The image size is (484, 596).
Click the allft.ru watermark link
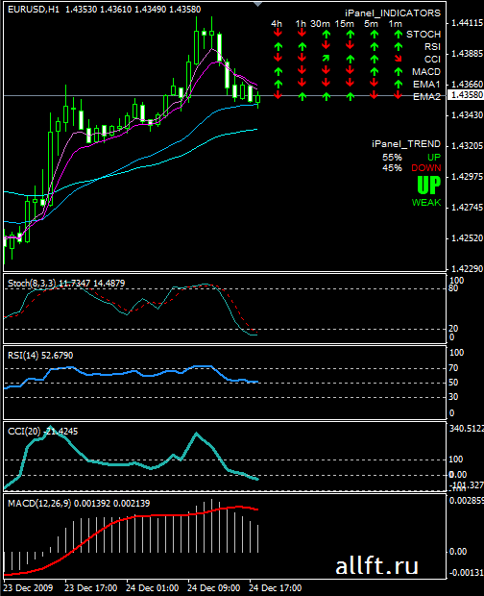pyautogui.click(x=377, y=566)
